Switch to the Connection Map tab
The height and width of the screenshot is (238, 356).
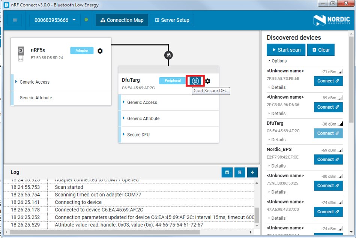pos(122,20)
